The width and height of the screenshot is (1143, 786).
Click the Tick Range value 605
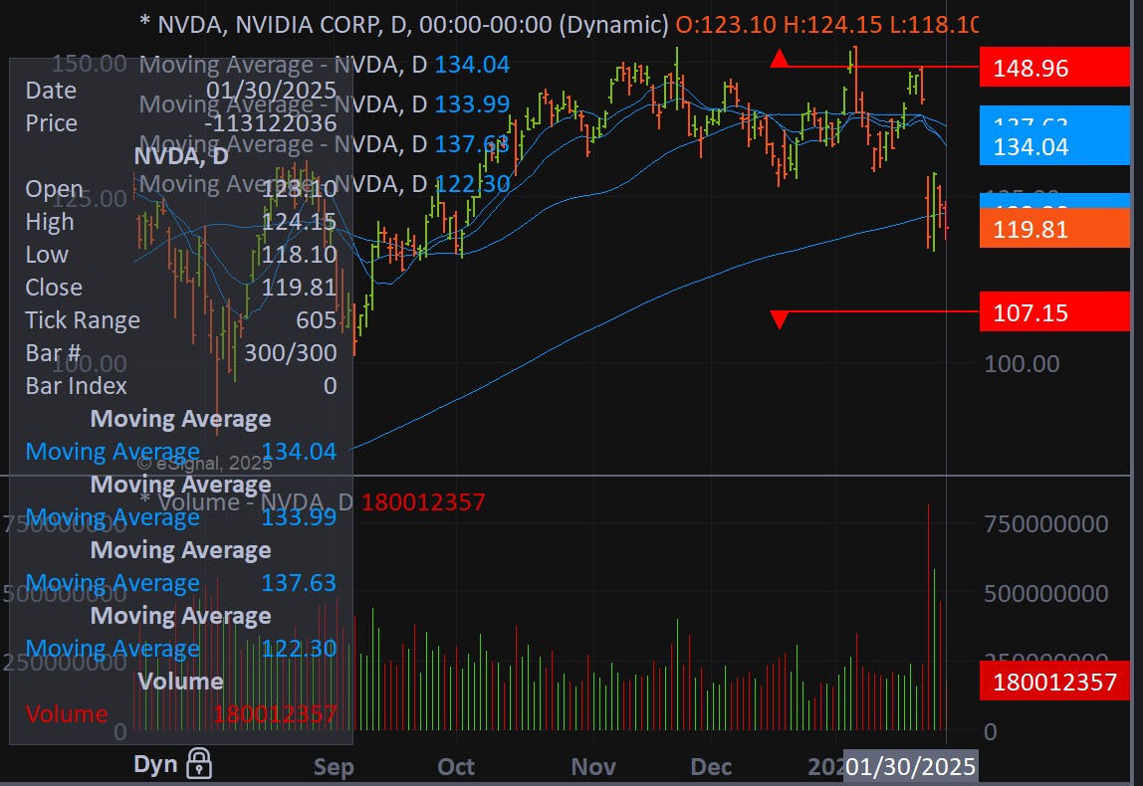pyautogui.click(x=317, y=319)
